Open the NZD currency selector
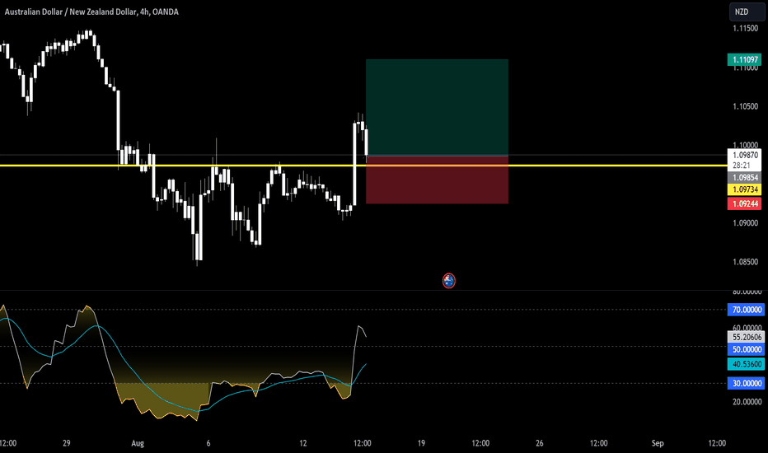This screenshot has height=453, width=768. (747, 12)
